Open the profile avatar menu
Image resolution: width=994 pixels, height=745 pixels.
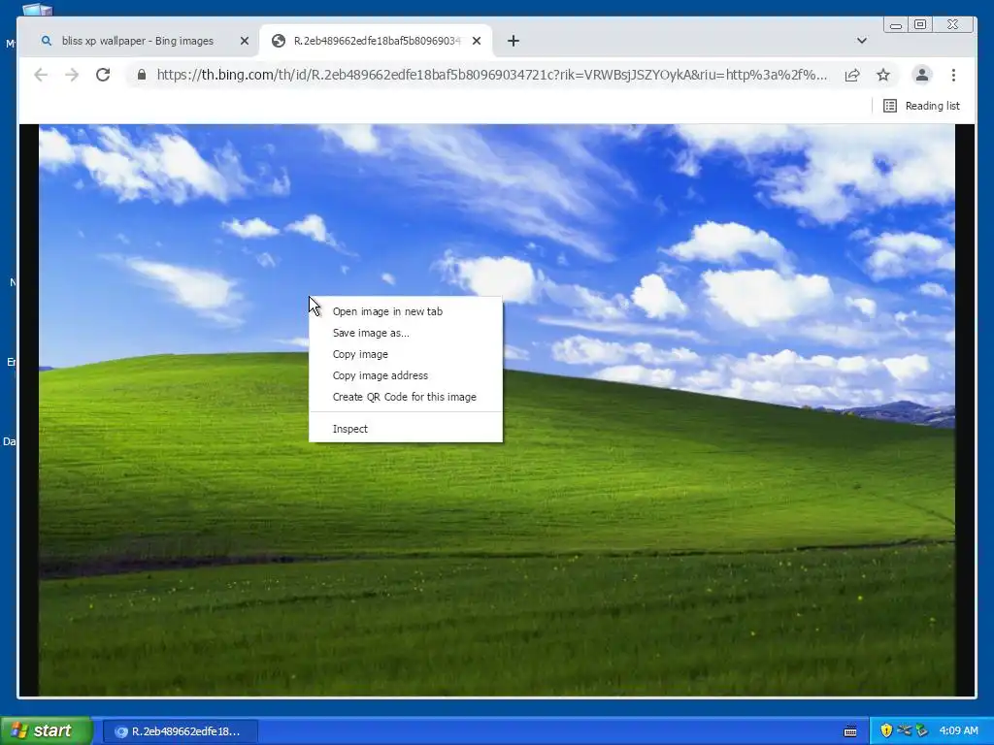click(922, 75)
